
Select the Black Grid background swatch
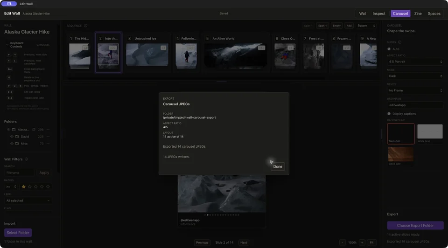click(x=400, y=134)
